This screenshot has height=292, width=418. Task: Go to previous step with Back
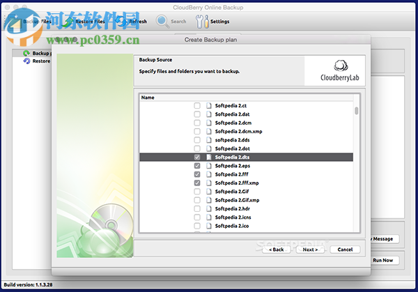coord(276,249)
